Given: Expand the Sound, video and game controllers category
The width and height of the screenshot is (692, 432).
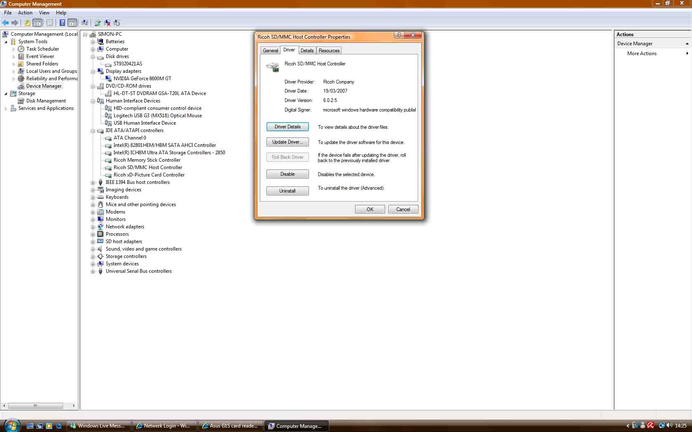Looking at the screenshot, I should coord(93,249).
